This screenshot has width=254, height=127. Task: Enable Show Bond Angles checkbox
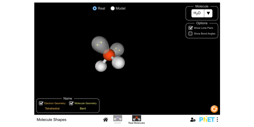[190, 33]
